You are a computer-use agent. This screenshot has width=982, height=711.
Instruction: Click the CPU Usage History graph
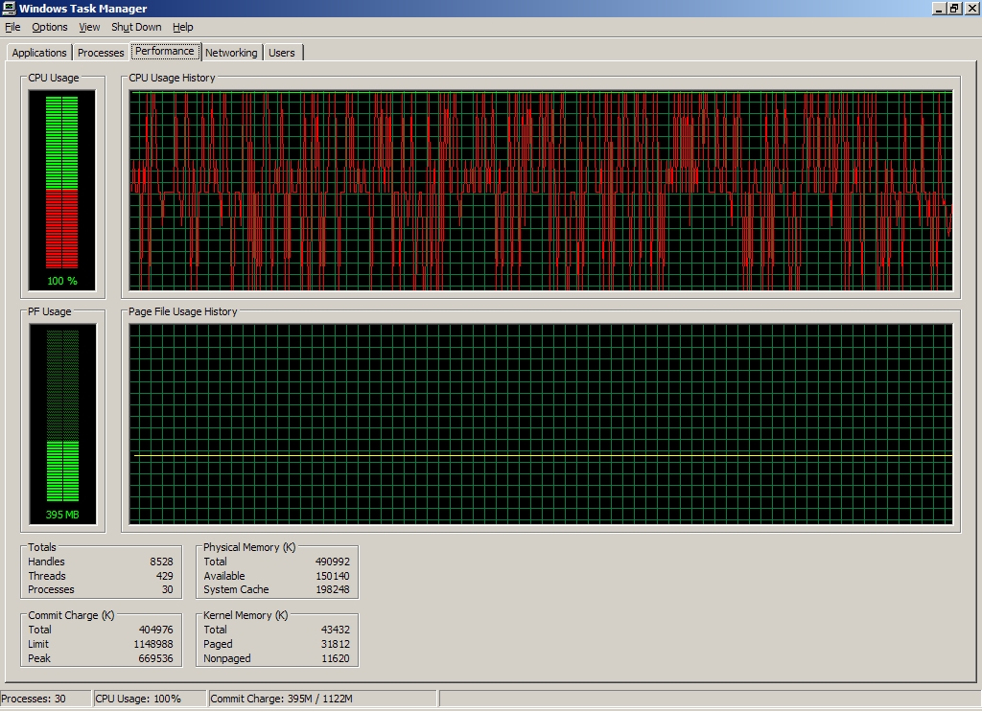[x=541, y=191]
